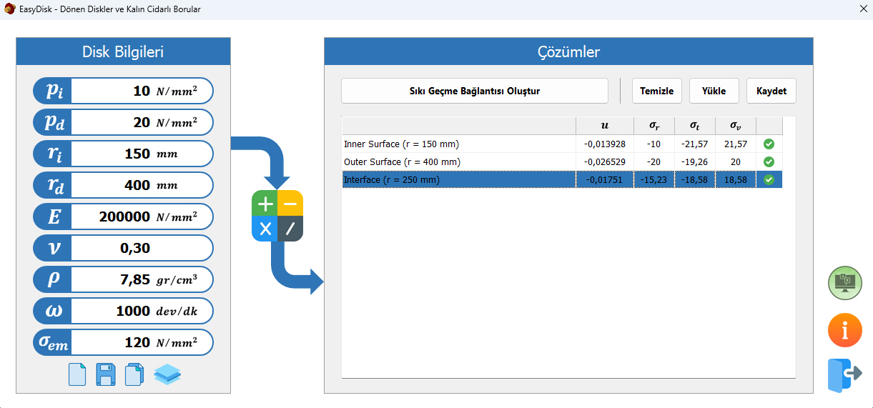Click the Kaydet button
873x408 pixels.
coord(771,91)
